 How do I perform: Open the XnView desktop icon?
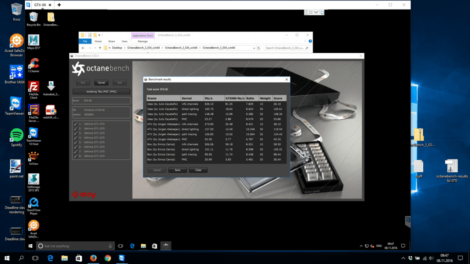34,158
